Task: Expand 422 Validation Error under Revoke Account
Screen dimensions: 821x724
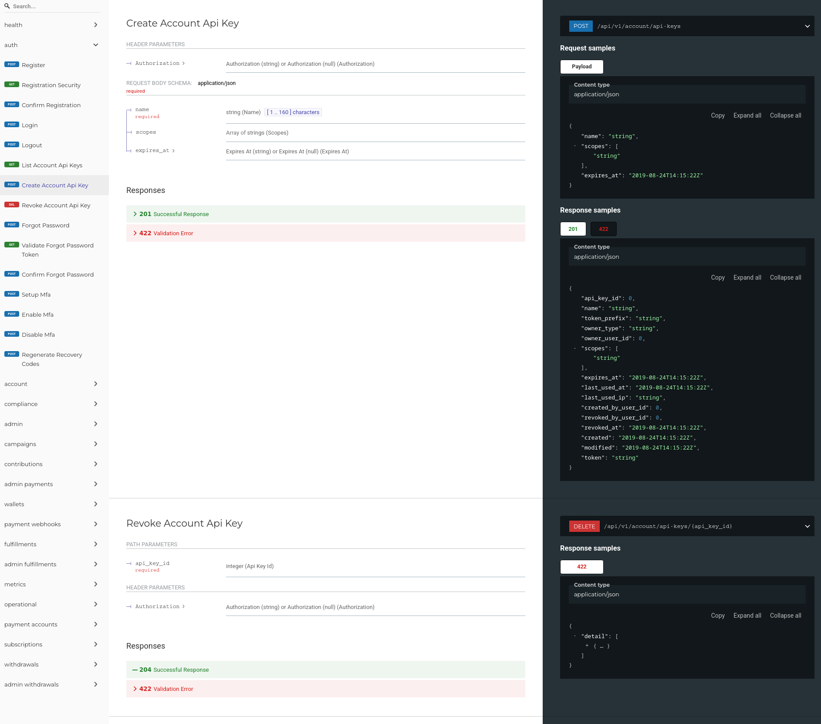Action: pyautogui.click(x=326, y=689)
